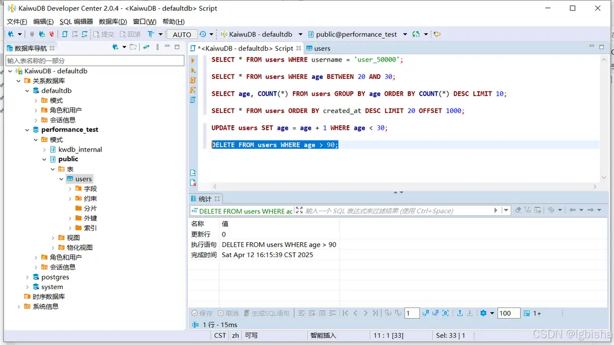Toggle the AUTO commit mode button

182,34
